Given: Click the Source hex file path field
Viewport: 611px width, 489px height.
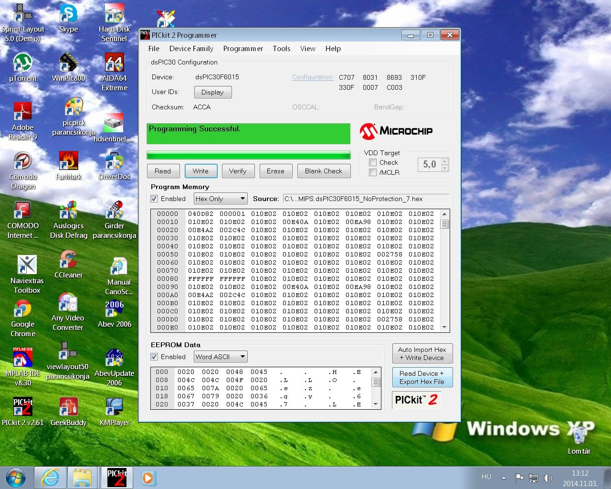Looking at the screenshot, I should coord(366,199).
